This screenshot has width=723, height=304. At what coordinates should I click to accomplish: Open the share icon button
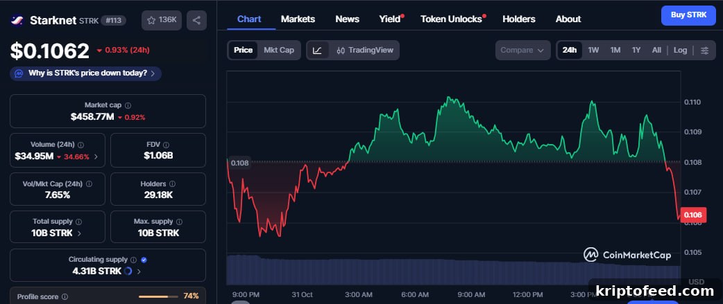(x=196, y=20)
